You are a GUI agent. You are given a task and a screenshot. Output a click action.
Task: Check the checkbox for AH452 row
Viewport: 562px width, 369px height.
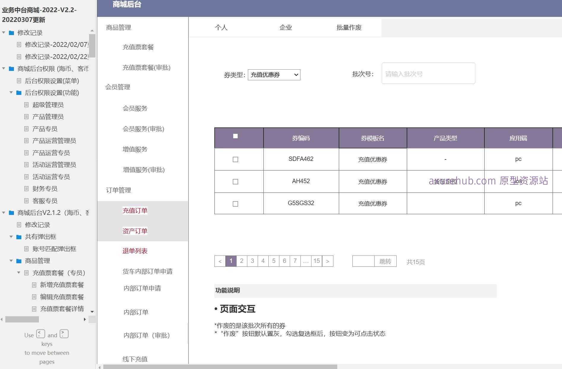point(235,181)
